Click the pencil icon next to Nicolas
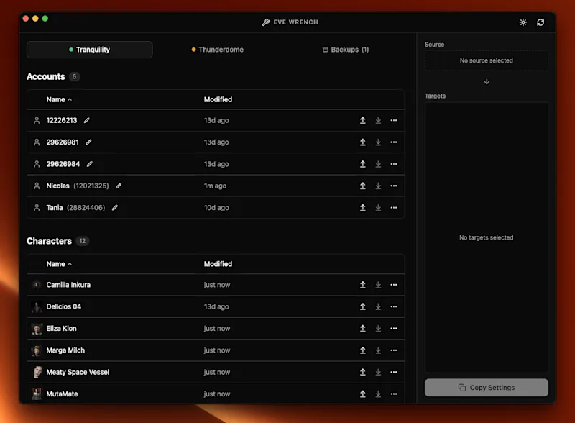Image resolution: width=575 pixels, height=423 pixels. coord(119,186)
